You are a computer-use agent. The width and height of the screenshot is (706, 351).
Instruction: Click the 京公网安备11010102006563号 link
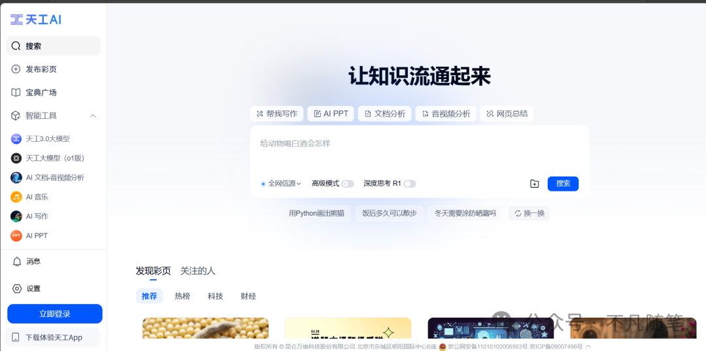tap(487, 346)
